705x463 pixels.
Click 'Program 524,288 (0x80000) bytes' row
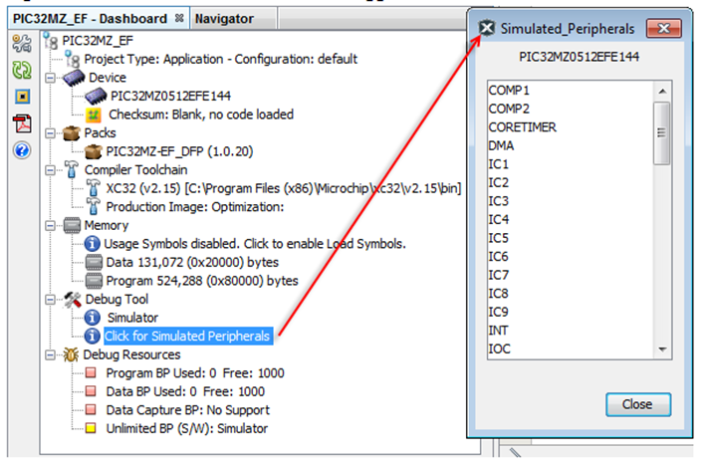pyautogui.click(x=202, y=281)
